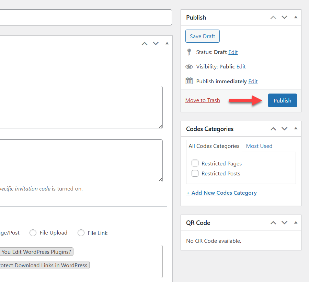Click Move to Trash link
The height and width of the screenshot is (282, 309).
tap(203, 100)
